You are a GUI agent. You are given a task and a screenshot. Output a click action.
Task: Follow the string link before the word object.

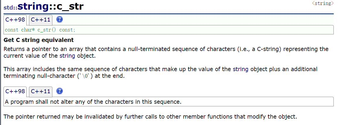pos(67,56)
